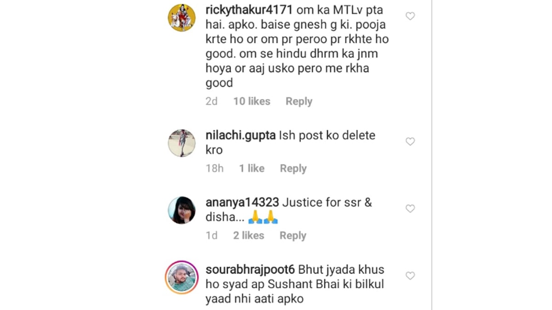Image resolution: width=552 pixels, height=310 pixels.
Task: View who left 1 like
Action: (x=251, y=168)
